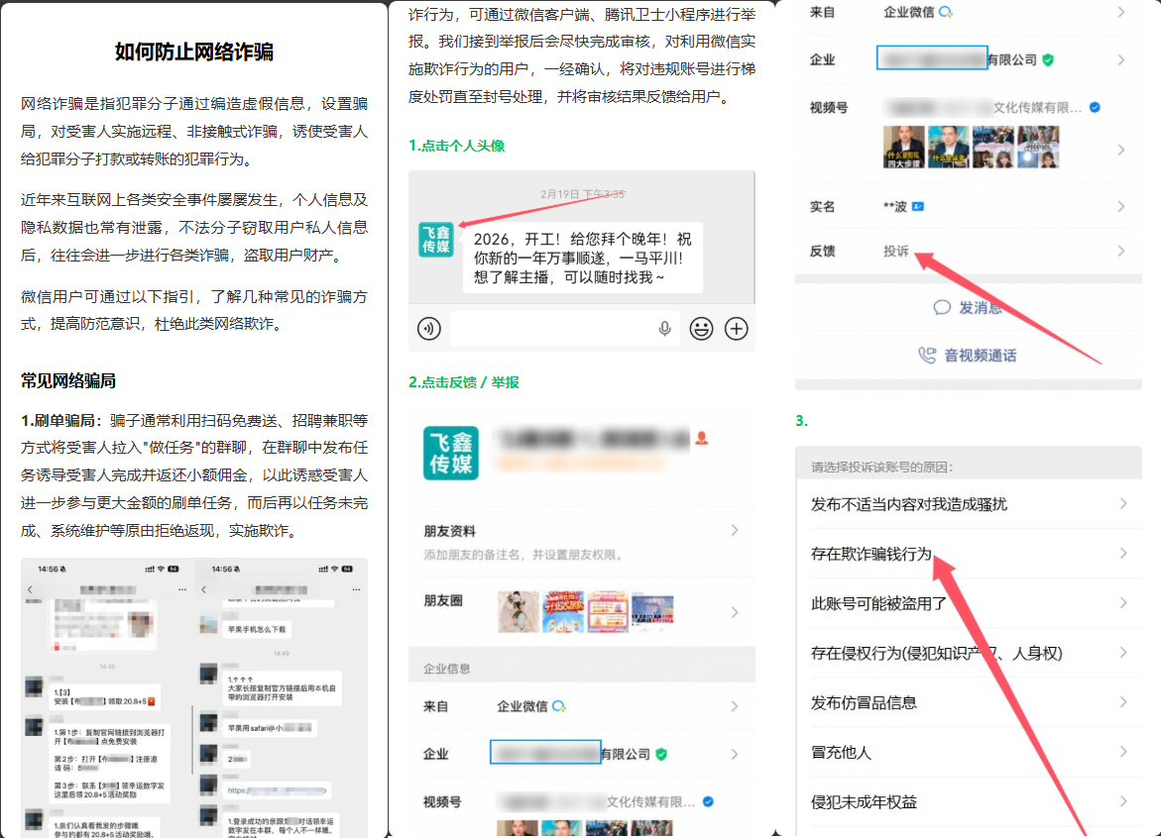
Task: Click the 投诉 link in the 反馈 row
Action: (896, 251)
